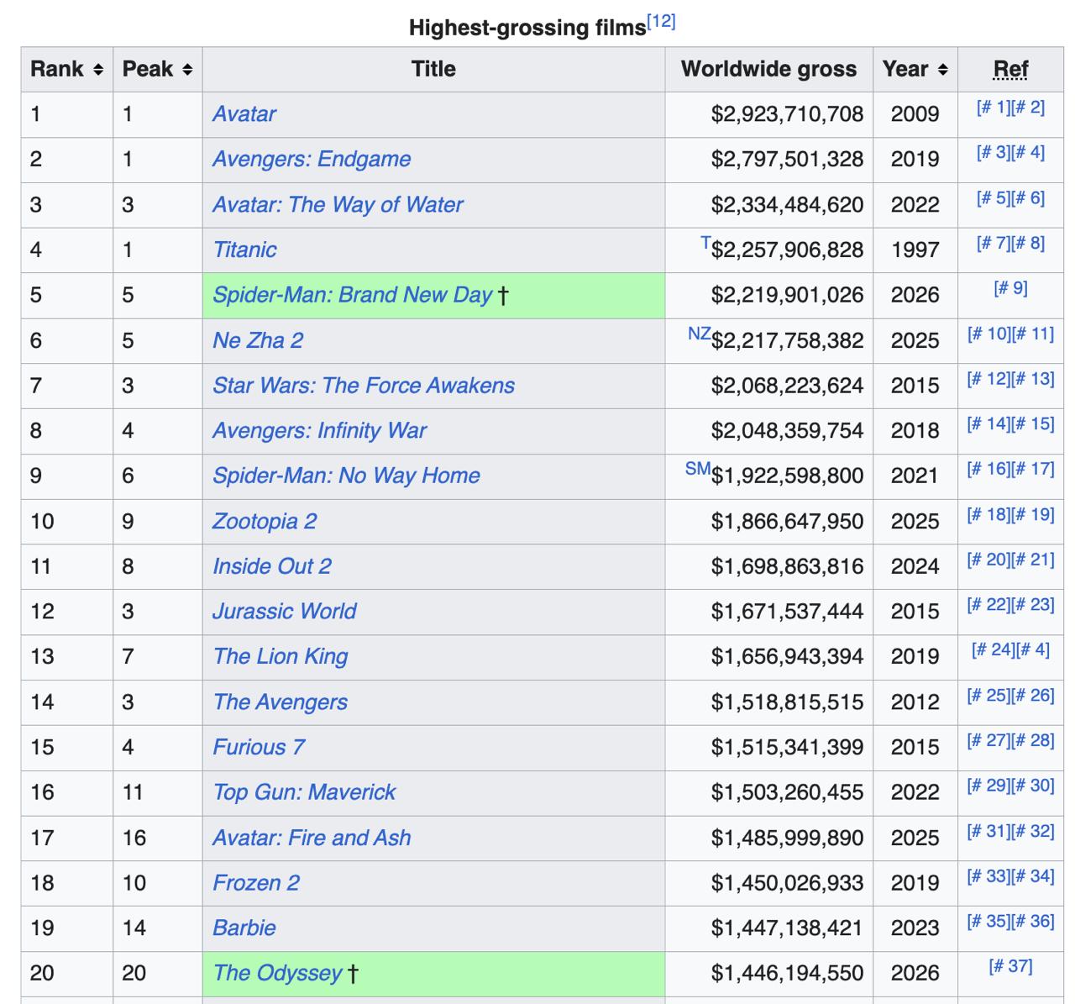Screen dimensions: 1075x1004
Task: Visit the Inside Out 2 article
Action: (272, 567)
